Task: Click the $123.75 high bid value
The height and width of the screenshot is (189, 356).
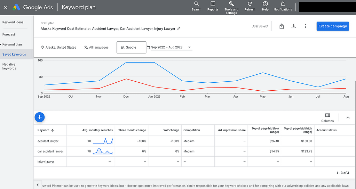Action: [307, 151]
